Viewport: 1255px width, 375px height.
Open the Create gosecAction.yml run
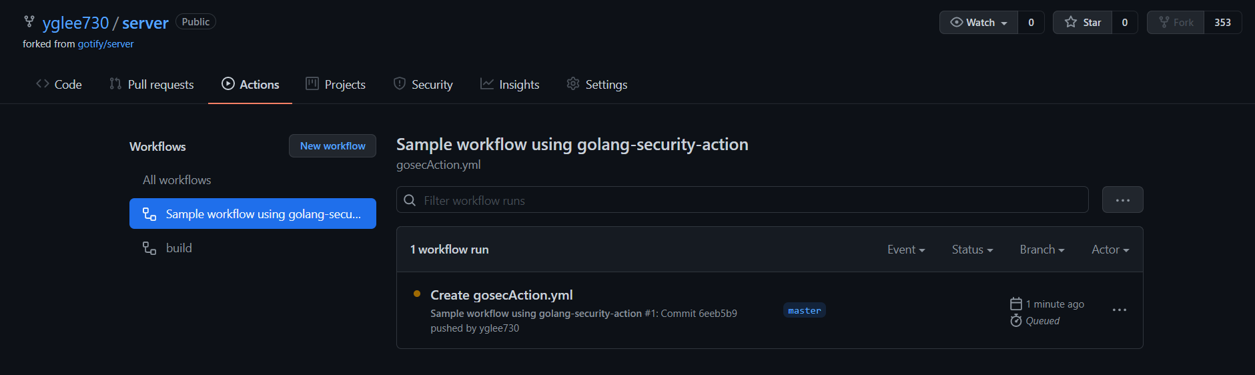point(502,295)
